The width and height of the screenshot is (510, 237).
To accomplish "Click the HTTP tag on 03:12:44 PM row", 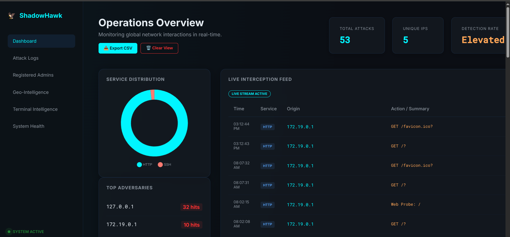I will pos(267,127).
